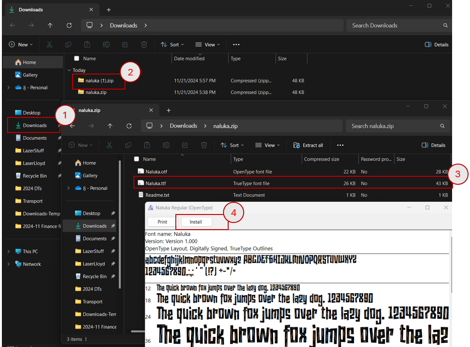Select the naluka.zip window tab
This screenshot has height=347, width=470.
click(112, 110)
